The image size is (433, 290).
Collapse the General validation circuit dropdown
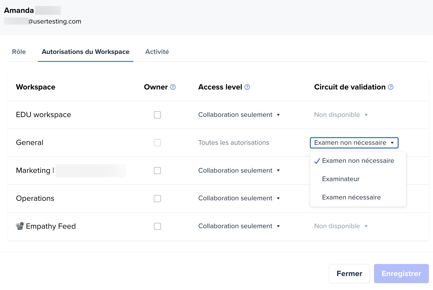pos(354,143)
